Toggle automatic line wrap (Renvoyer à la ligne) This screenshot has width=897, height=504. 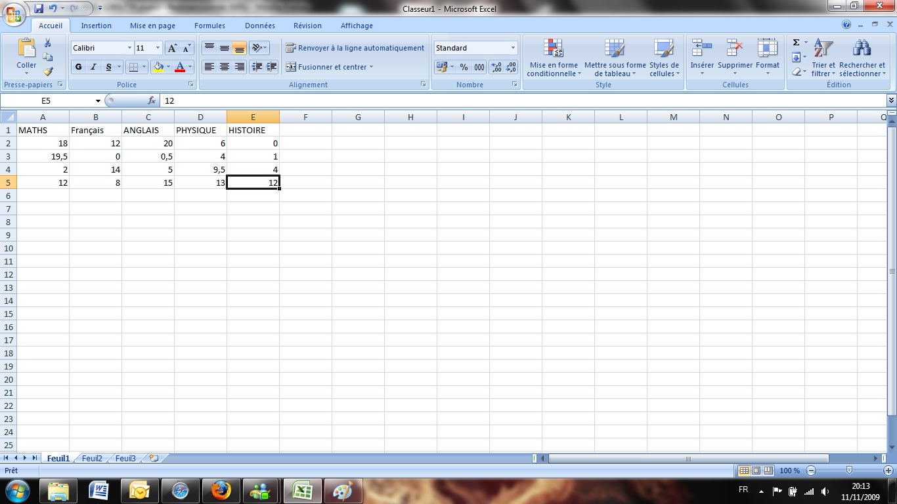pyautogui.click(x=355, y=48)
